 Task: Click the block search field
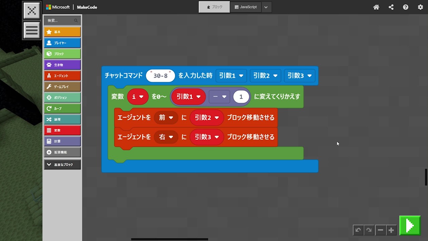[60, 20]
